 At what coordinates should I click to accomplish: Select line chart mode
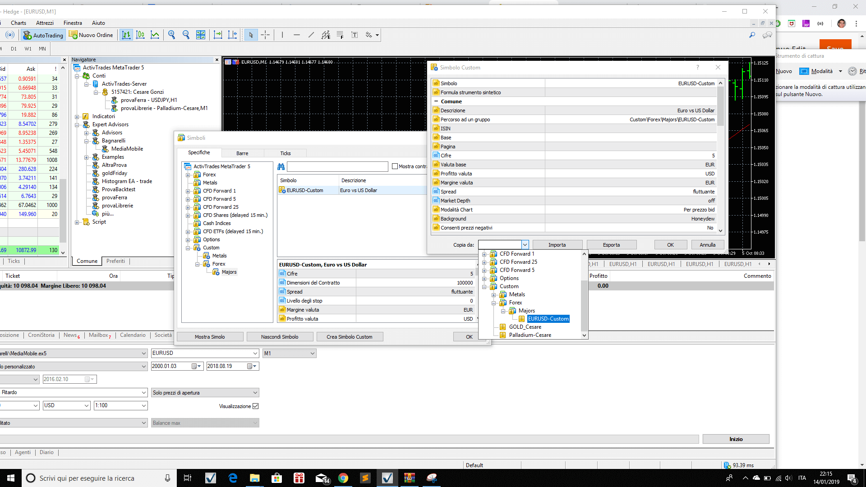[x=155, y=35]
